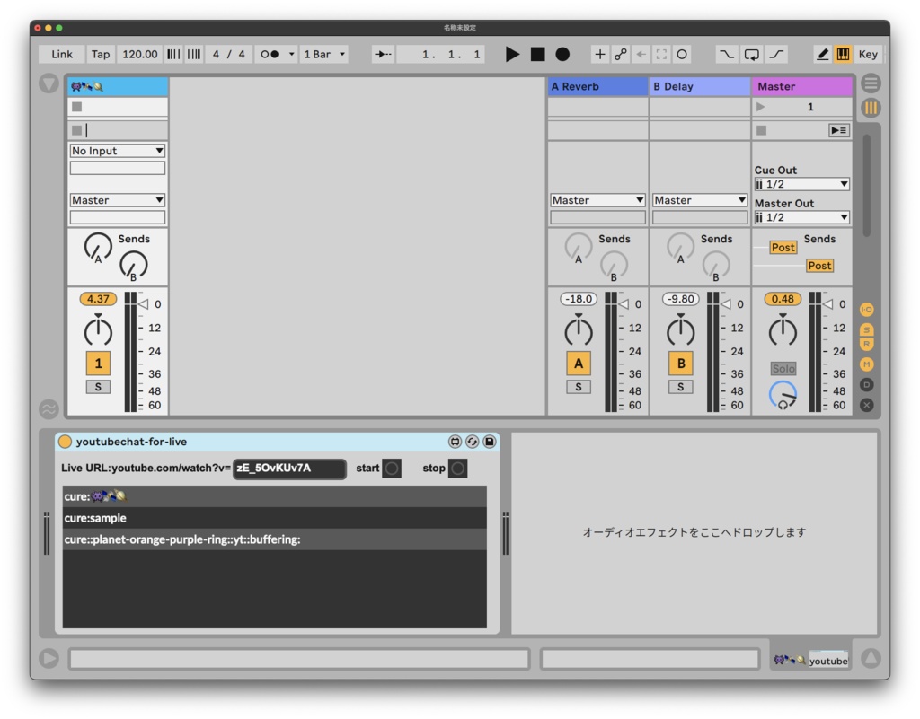Toggle Follow playback arrow icon

point(383,55)
